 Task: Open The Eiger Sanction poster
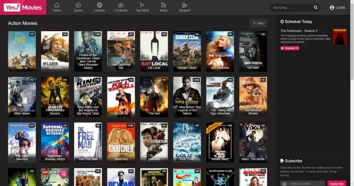click(x=22, y=142)
